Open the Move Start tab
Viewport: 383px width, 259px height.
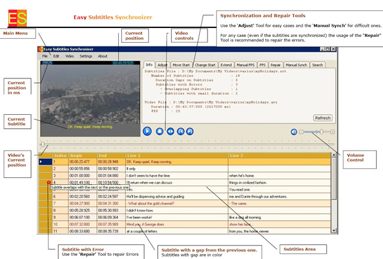(181, 65)
